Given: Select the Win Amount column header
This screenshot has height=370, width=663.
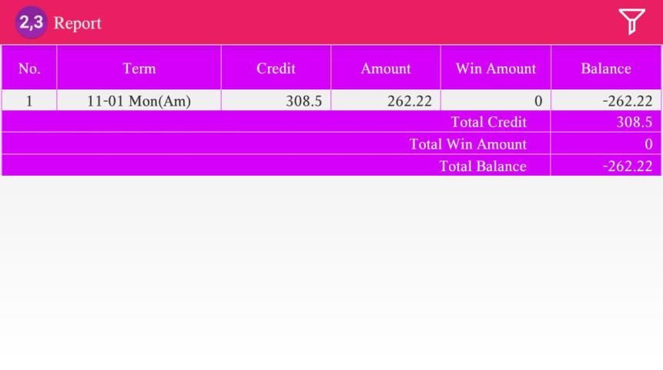Looking at the screenshot, I should point(495,69).
